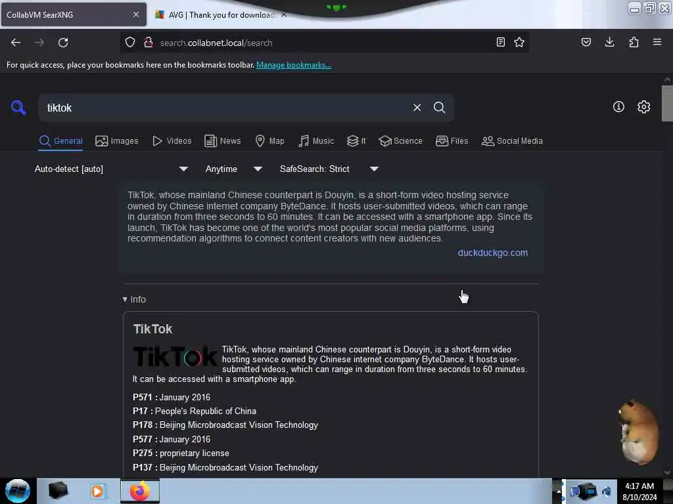Toggle reader view in address bar
The height and width of the screenshot is (504, 673).
tap(500, 42)
